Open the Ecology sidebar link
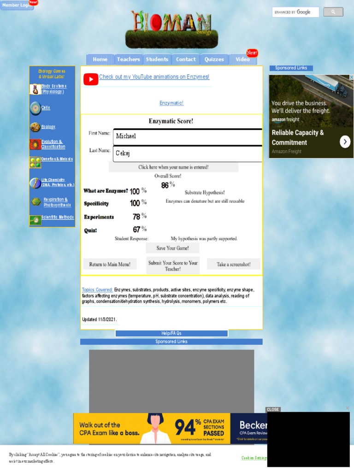354x472 pixels. pyautogui.click(x=48, y=127)
